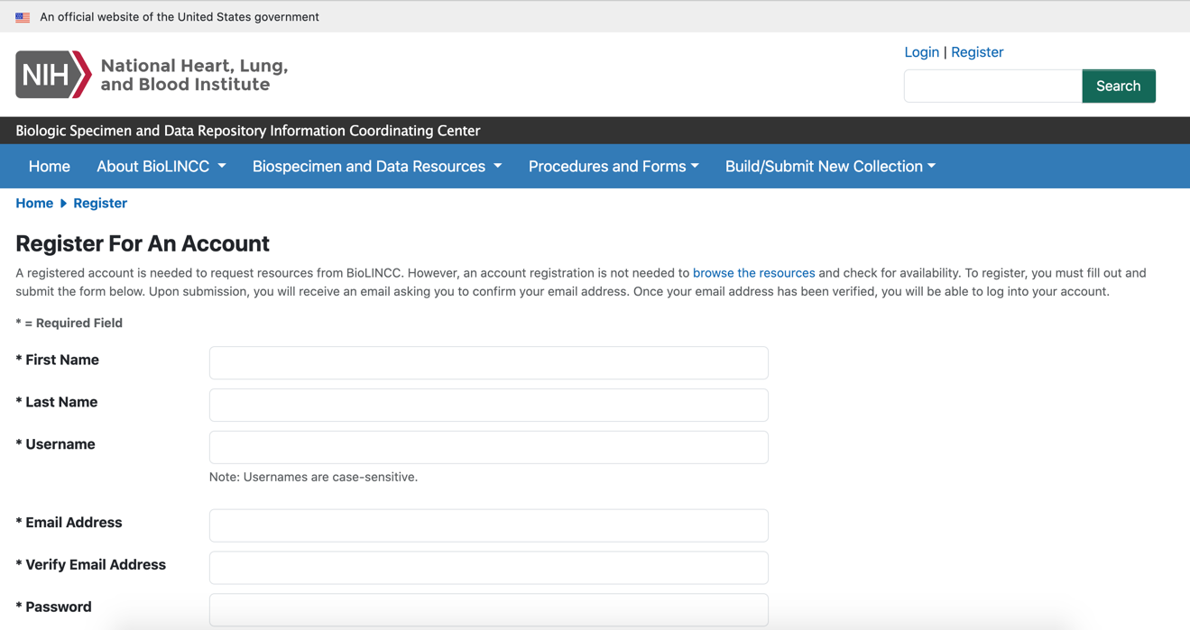Focus the Last Name input field

pyautogui.click(x=488, y=406)
